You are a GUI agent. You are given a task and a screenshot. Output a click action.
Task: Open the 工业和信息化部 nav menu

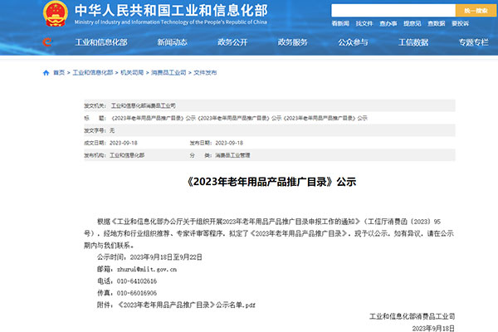(x=101, y=42)
